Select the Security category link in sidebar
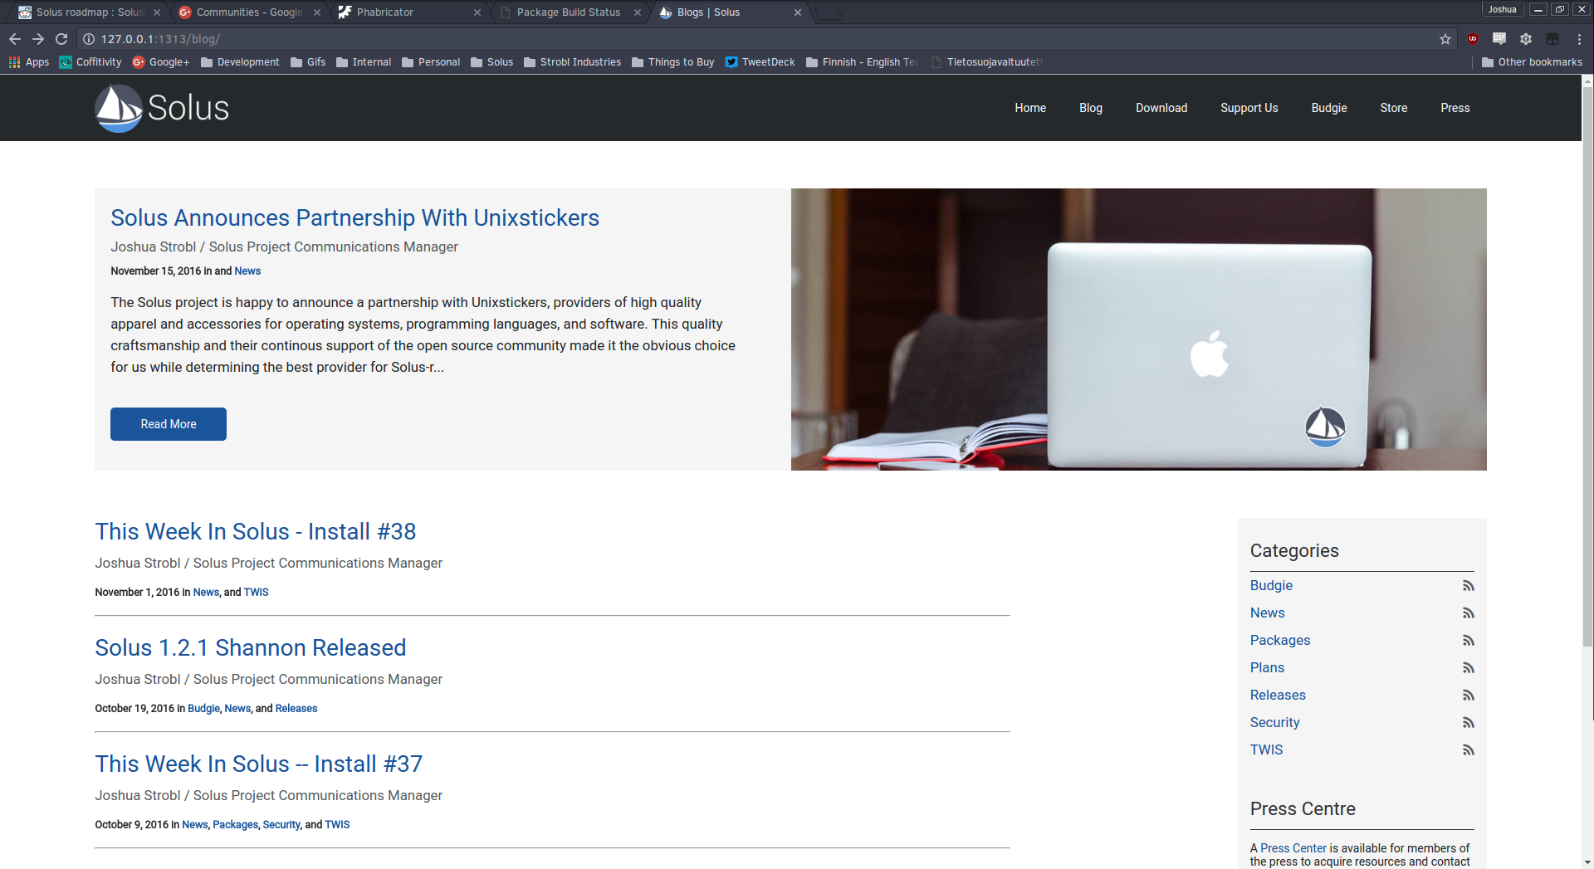Screen dimensions: 1594x869 click(x=1274, y=722)
